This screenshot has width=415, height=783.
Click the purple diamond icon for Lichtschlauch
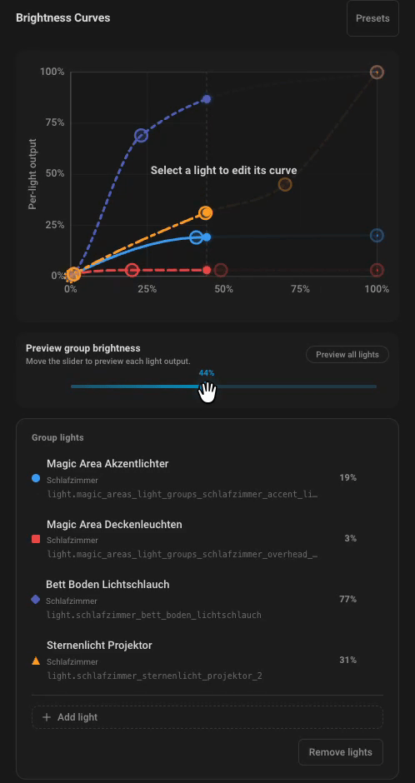pyautogui.click(x=36, y=599)
